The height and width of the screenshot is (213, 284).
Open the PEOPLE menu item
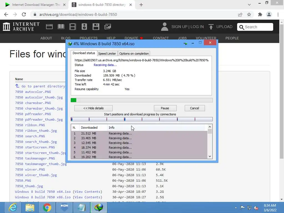tap(232, 38)
